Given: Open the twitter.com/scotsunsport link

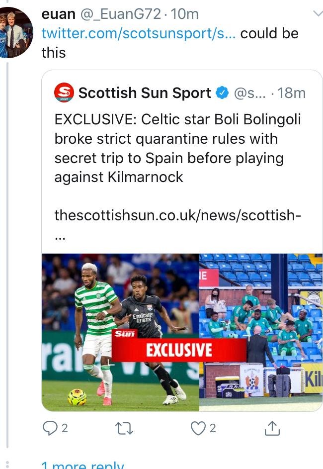Looking at the screenshot, I should click(x=139, y=33).
